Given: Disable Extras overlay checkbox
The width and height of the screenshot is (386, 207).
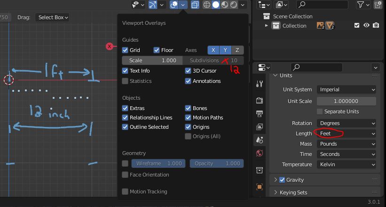Looking at the screenshot, I should (x=125, y=108).
